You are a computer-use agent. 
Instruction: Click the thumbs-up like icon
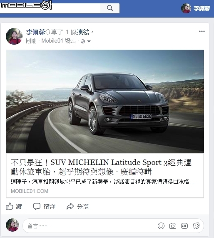pos(10,206)
